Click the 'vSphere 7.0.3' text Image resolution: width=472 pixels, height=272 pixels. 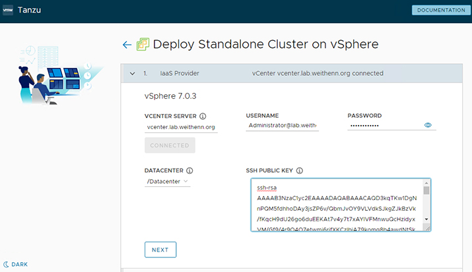tap(170, 96)
